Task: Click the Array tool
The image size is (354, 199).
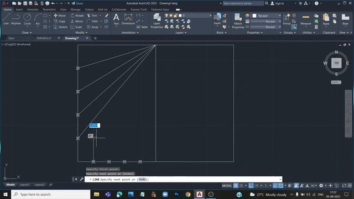Action: [x=92, y=27]
